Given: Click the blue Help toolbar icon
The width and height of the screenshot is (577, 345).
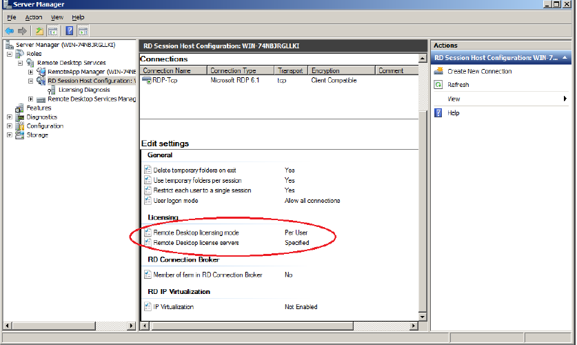Looking at the screenshot, I should (x=69, y=31).
